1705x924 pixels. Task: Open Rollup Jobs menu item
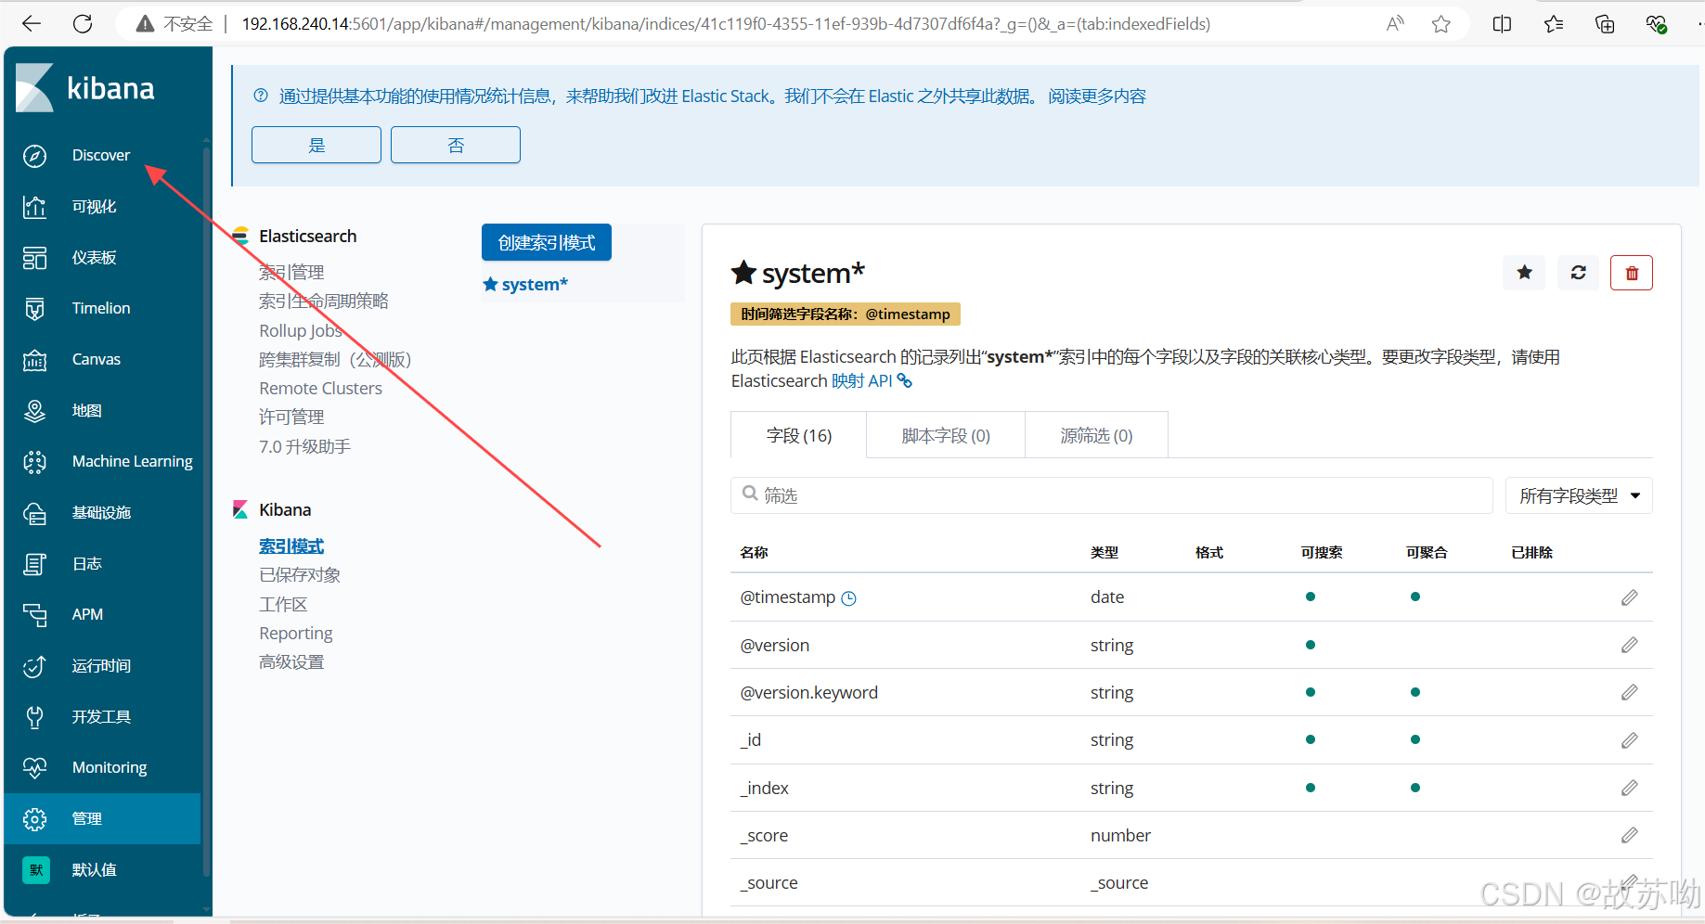pos(301,330)
